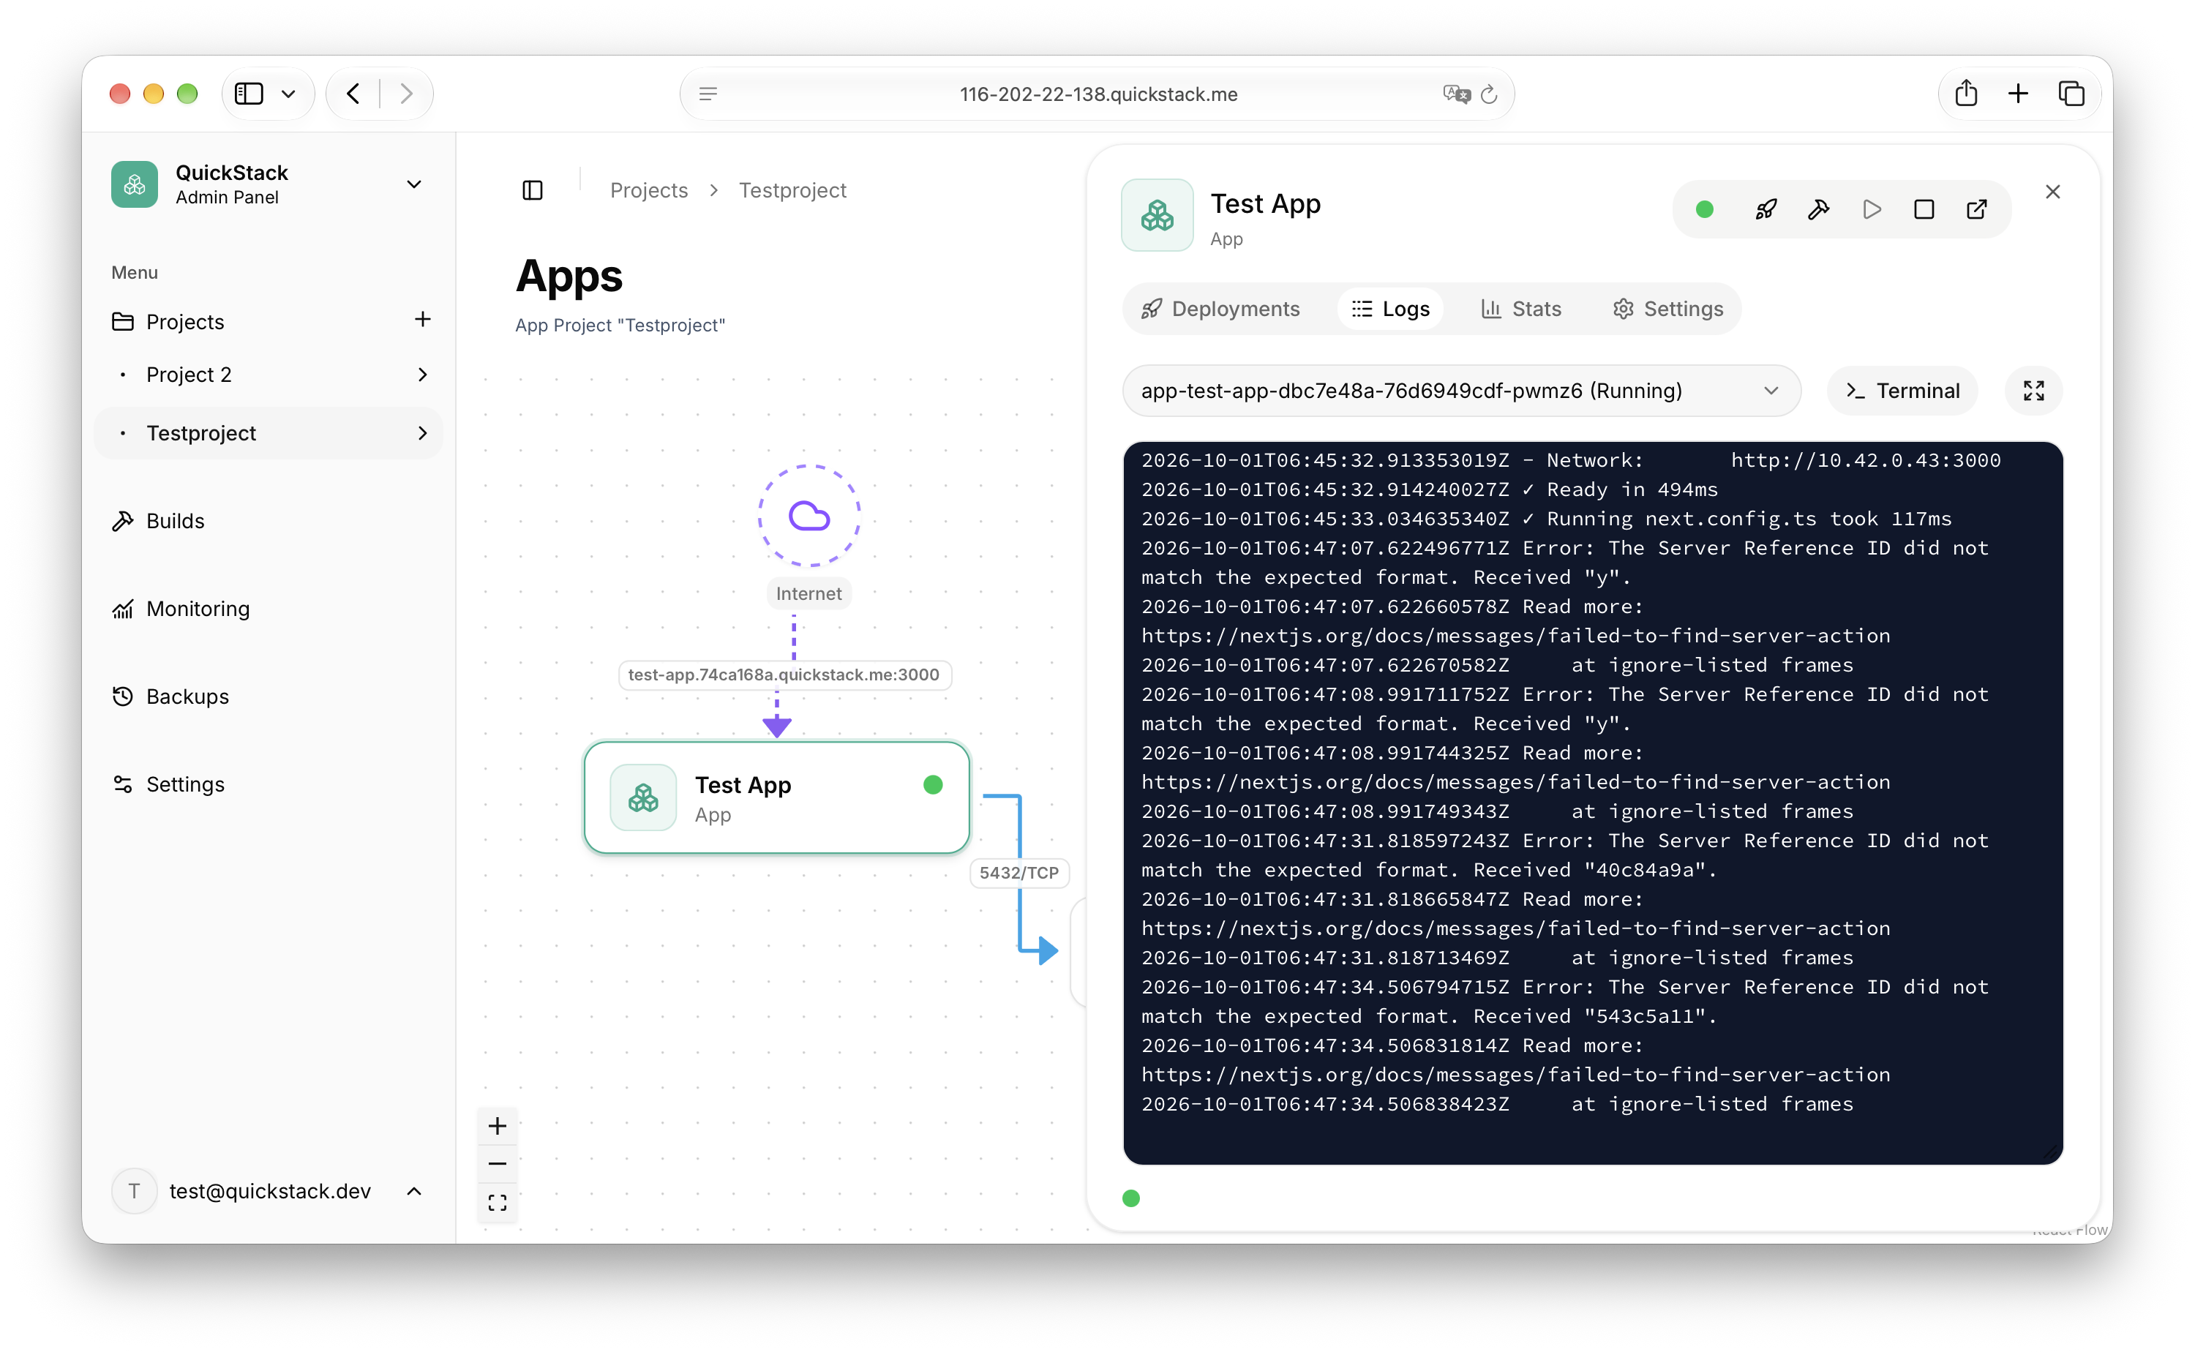Expand Project 2 in the sidebar
Image resolution: width=2195 pixels, height=1352 pixels.
[x=423, y=375]
